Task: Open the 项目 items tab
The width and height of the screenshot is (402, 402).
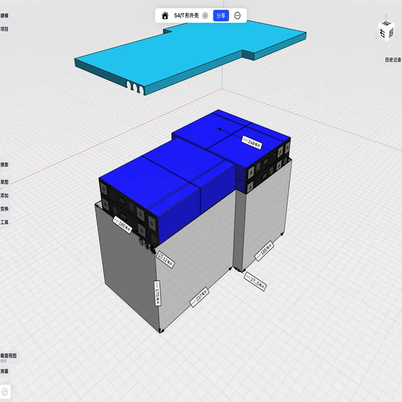Action: [4, 29]
